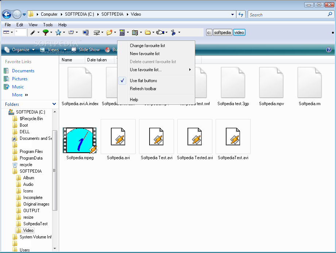Open the recent pages dropdown arrow

24,15
